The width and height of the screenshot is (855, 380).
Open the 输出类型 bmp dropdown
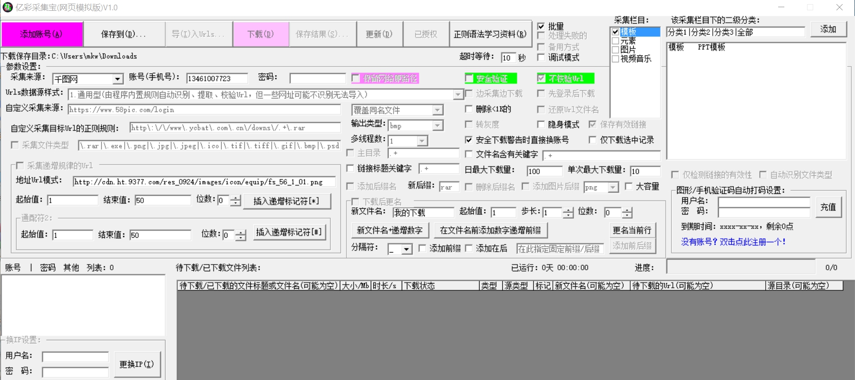[437, 125]
